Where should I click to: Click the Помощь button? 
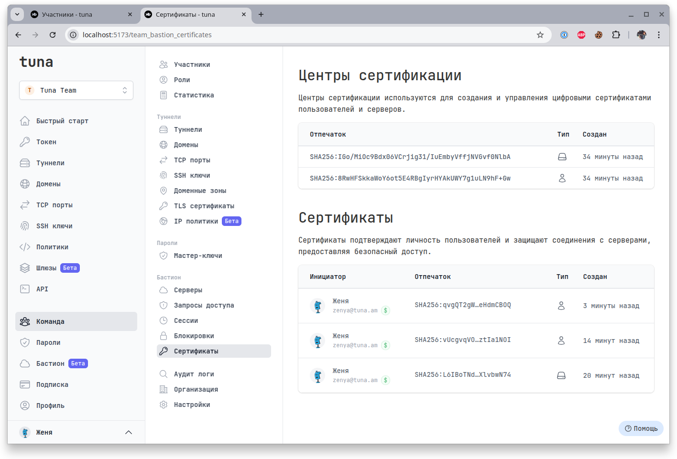[641, 428]
